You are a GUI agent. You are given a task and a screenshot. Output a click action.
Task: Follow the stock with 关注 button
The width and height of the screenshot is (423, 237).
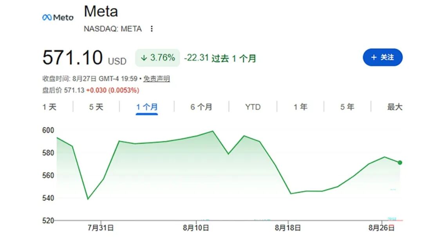point(383,57)
